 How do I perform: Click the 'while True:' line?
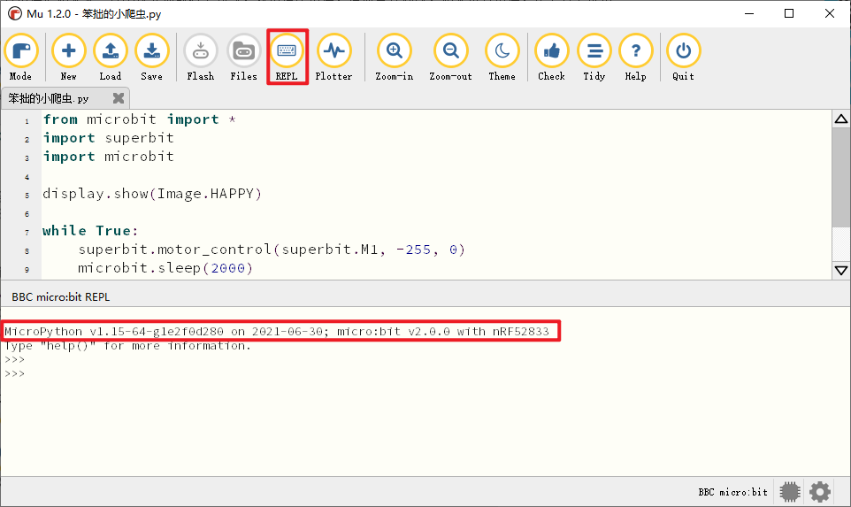coord(90,231)
